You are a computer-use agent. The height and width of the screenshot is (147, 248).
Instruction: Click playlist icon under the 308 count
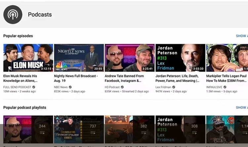pos(194,133)
